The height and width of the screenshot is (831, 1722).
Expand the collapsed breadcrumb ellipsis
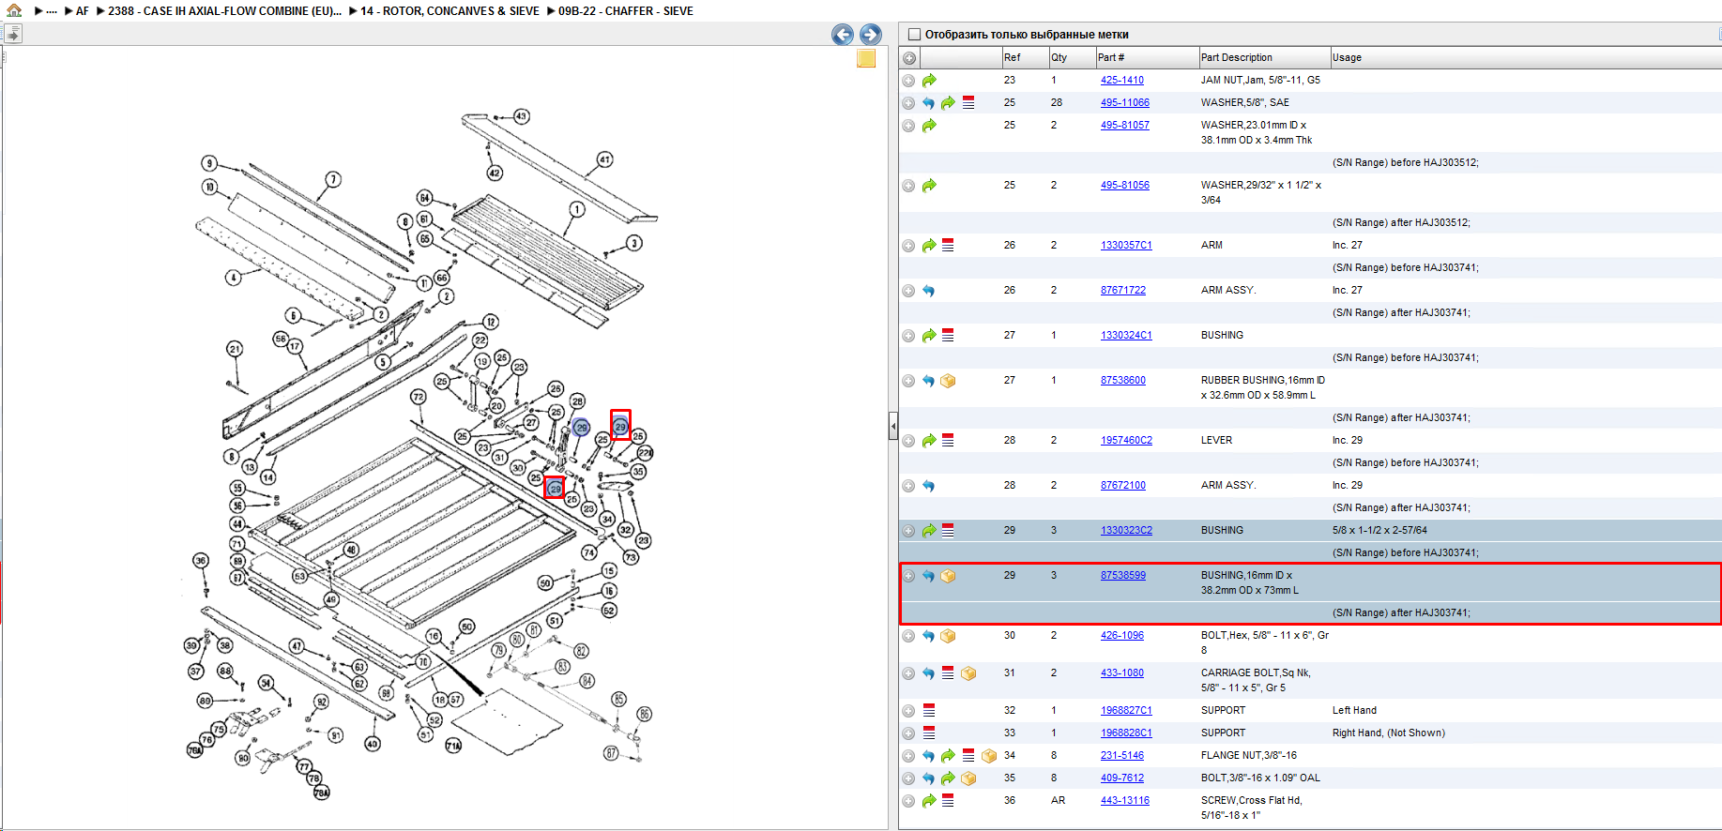52,11
